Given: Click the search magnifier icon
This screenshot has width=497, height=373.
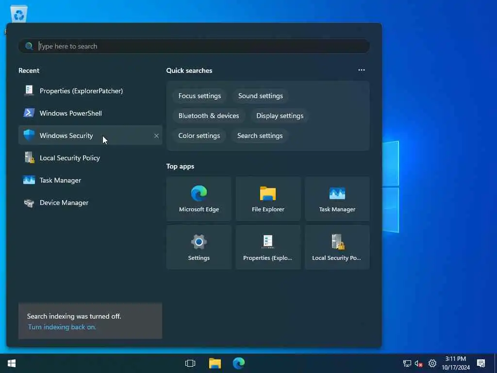Looking at the screenshot, I should [29, 46].
